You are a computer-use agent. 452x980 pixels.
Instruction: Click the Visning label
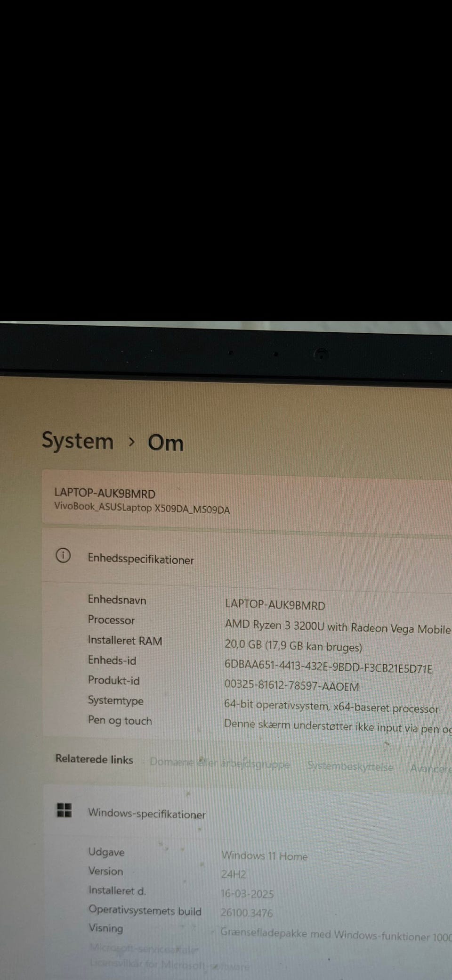pyautogui.click(x=106, y=928)
